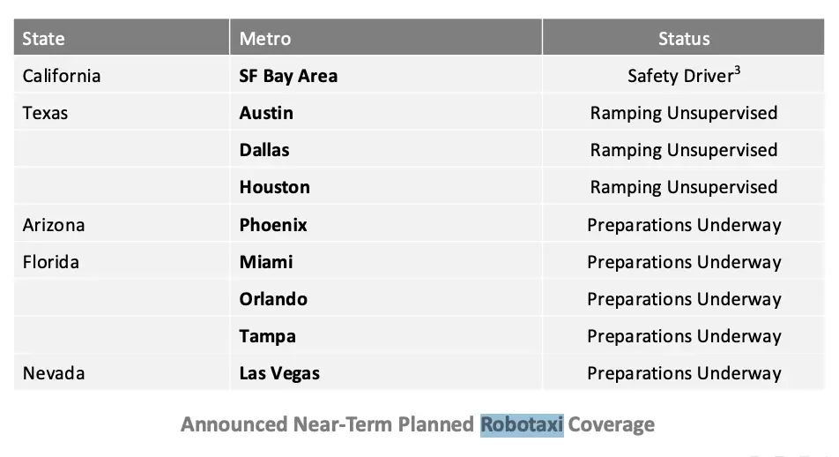The width and height of the screenshot is (839, 457).
Task: Select the Phoenix metro entry
Action: click(273, 225)
